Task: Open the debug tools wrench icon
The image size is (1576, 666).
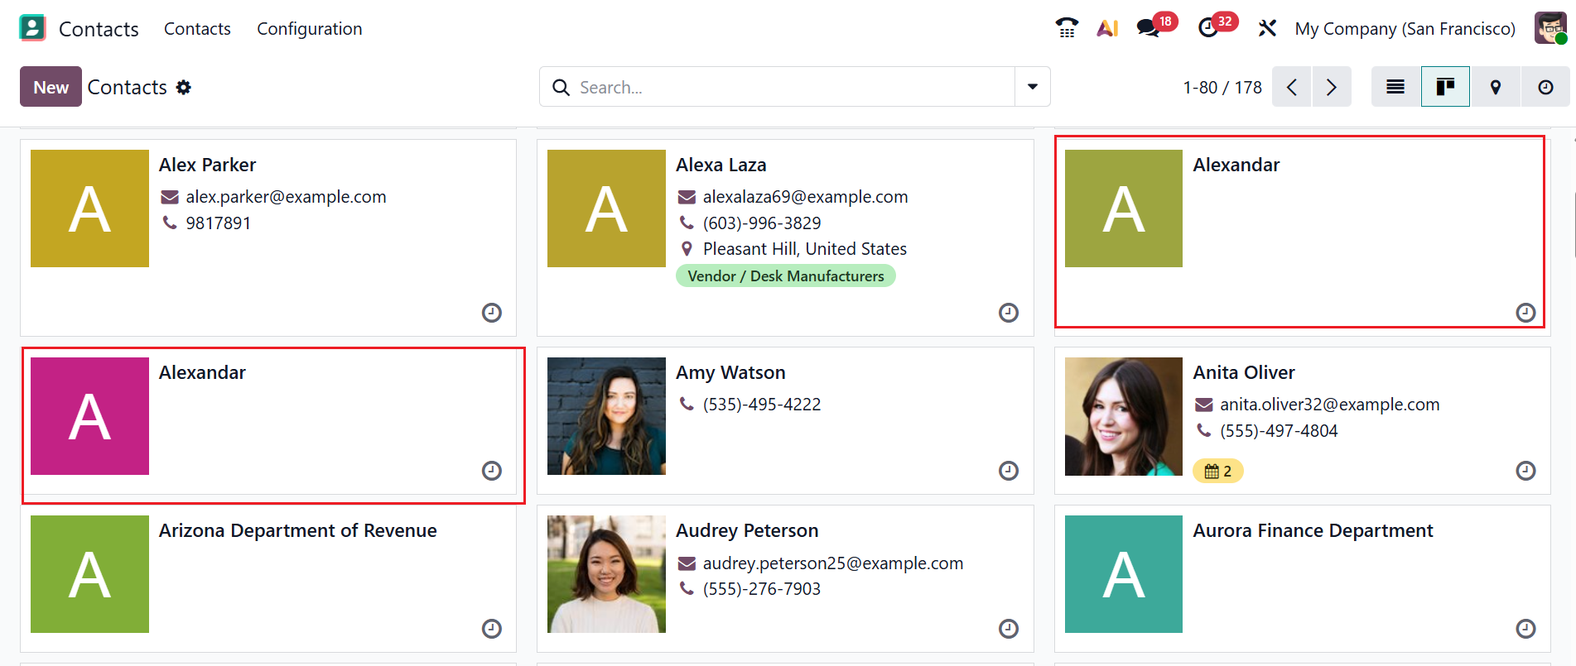Action: tap(1267, 28)
